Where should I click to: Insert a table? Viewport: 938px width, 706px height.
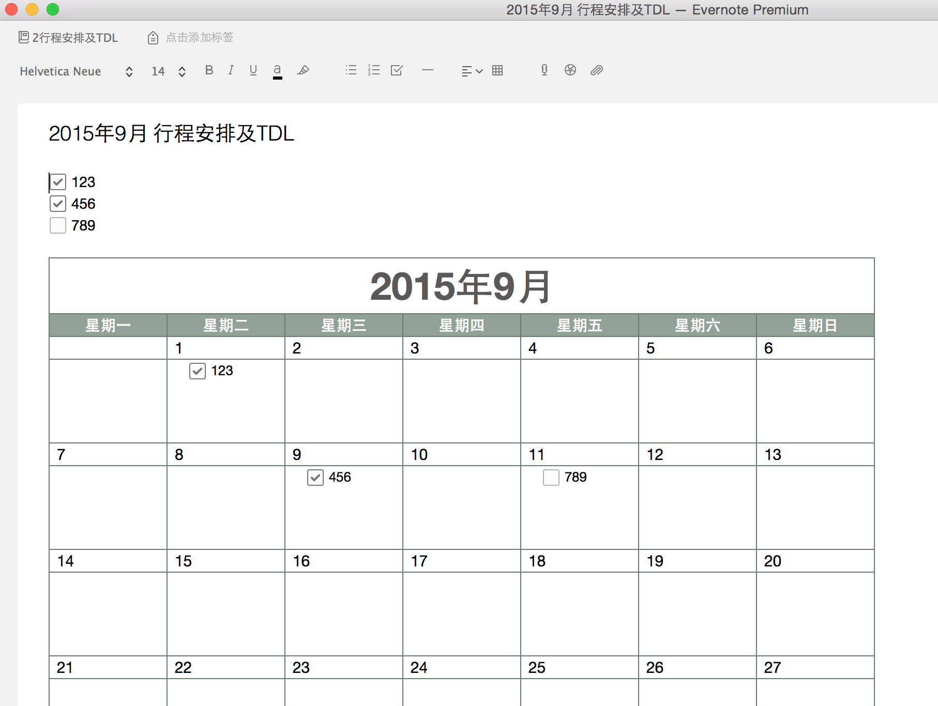[x=497, y=70]
